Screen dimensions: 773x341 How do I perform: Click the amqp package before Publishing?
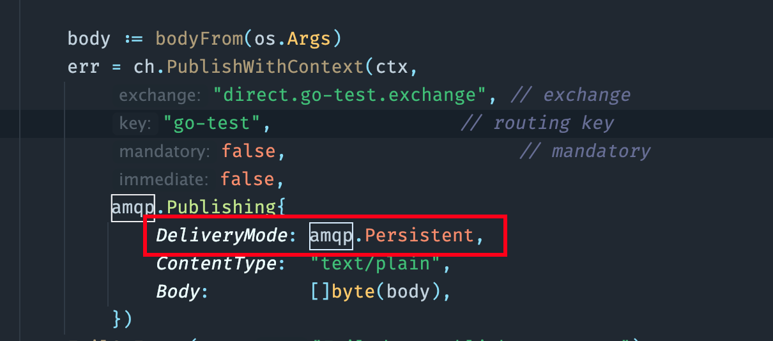(x=134, y=208)
